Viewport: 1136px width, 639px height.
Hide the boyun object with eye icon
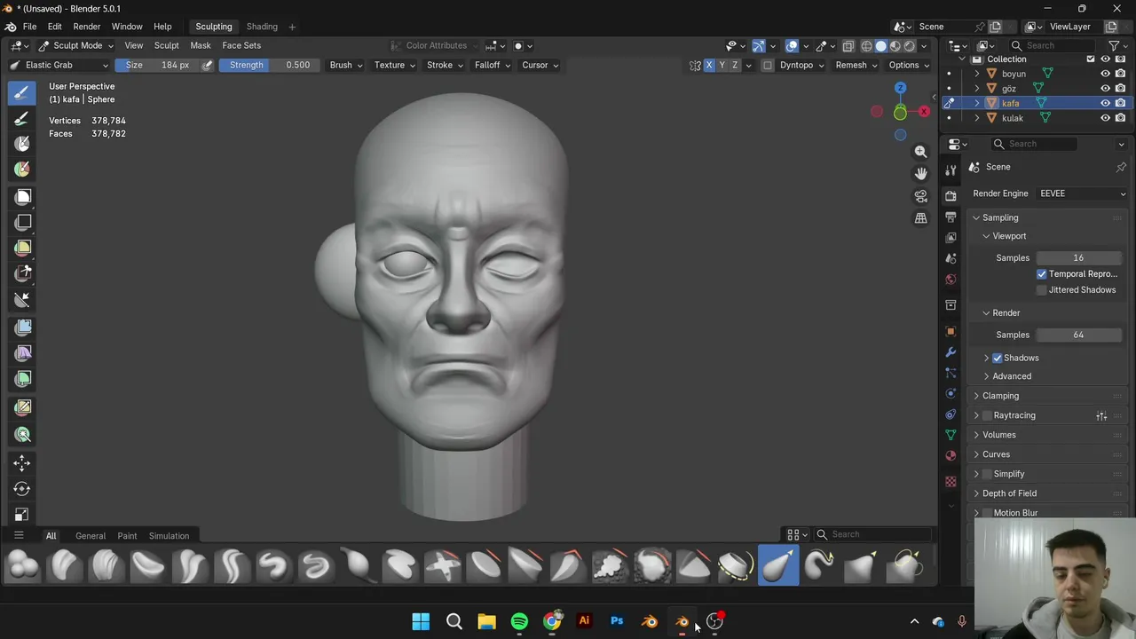(1105, 74)
